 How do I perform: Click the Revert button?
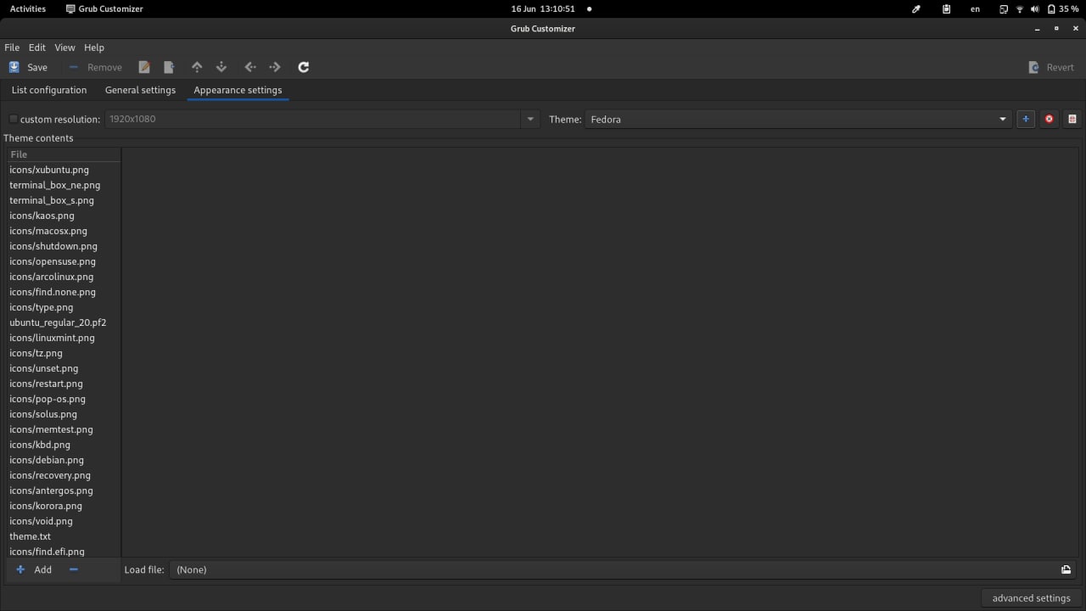click(x=1051, y=67)
